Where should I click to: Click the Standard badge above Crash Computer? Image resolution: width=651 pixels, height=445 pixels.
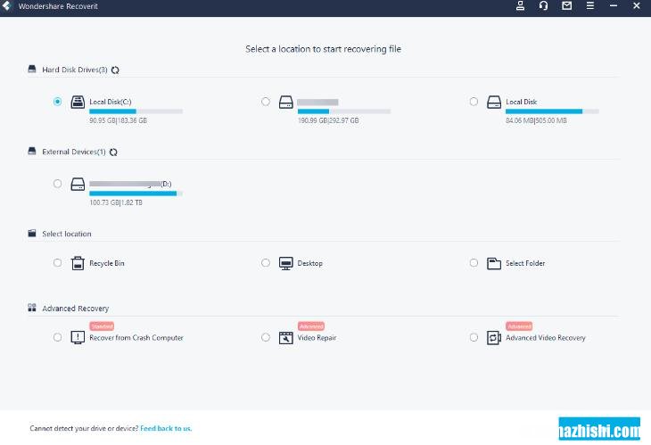(102, 326)
